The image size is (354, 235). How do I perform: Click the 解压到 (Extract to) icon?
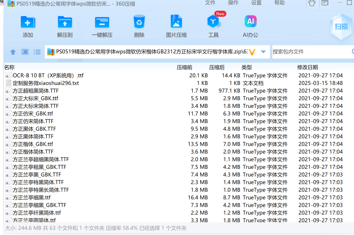click(x=65, y=22)
